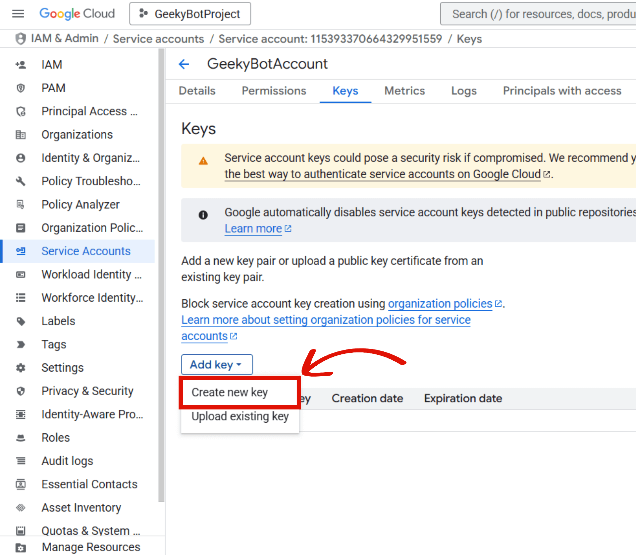Click the Tags chevron icon
Viewport: 636px width, 555px height.
pyautogui.click(x=21, y=344)
